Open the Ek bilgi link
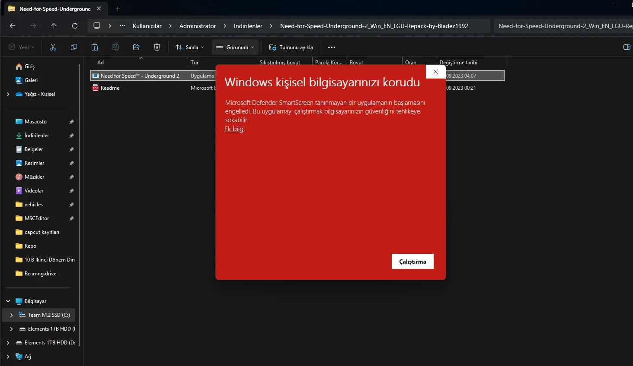 click(234, 129)
